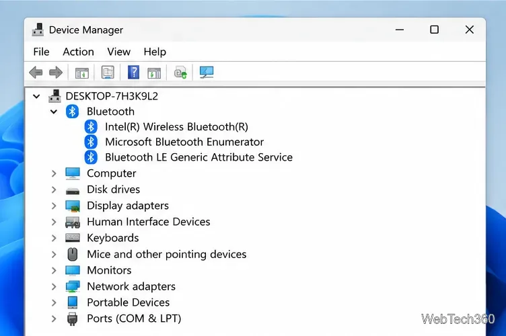Select the Disk drives label

pos(114,190)
